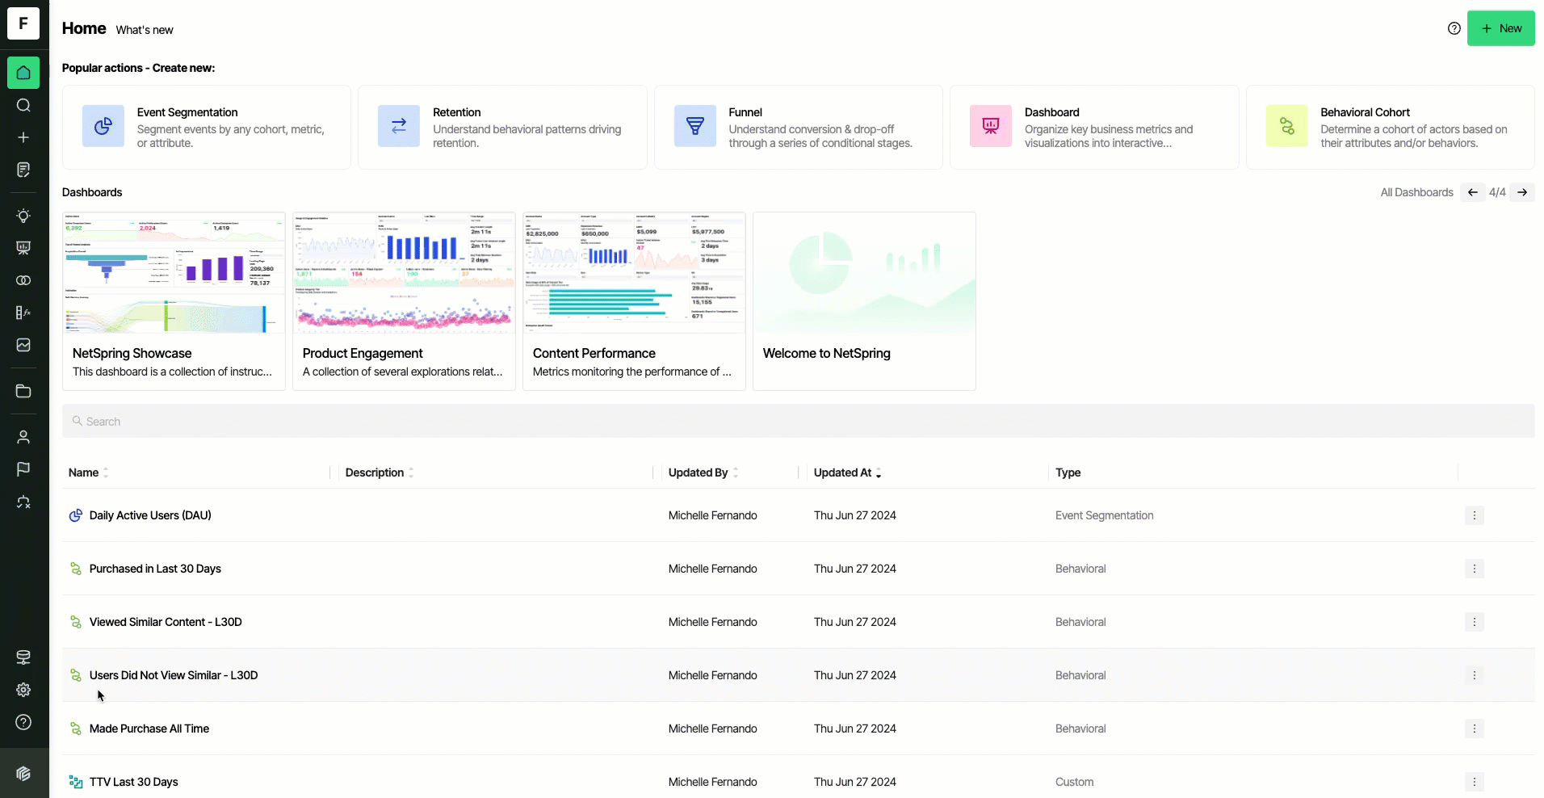The width and height of the screenshot is (1544, 798).
Task: Open the sidebar database stack icon
Action: (x=23, y=657)
